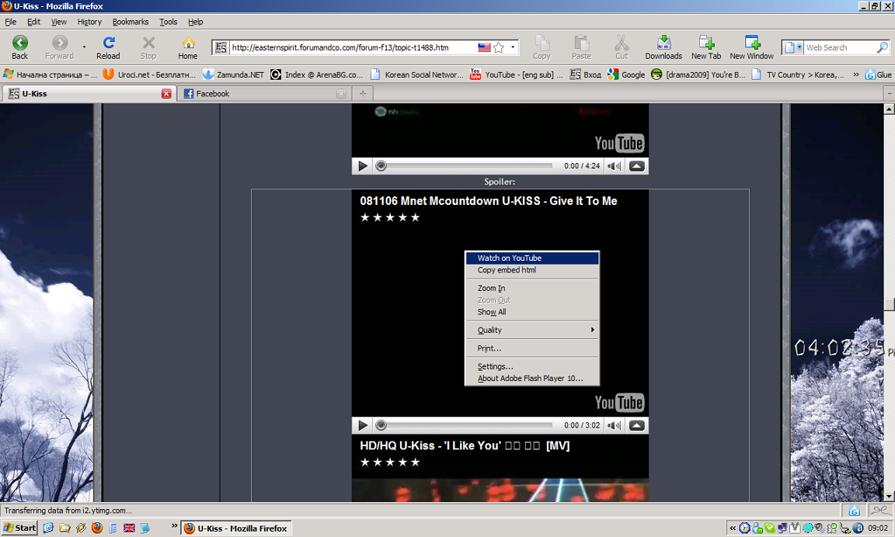The image size is (895, 537).
Task: Mute the 4:24 video volume icon
Action: click(614, 166)
